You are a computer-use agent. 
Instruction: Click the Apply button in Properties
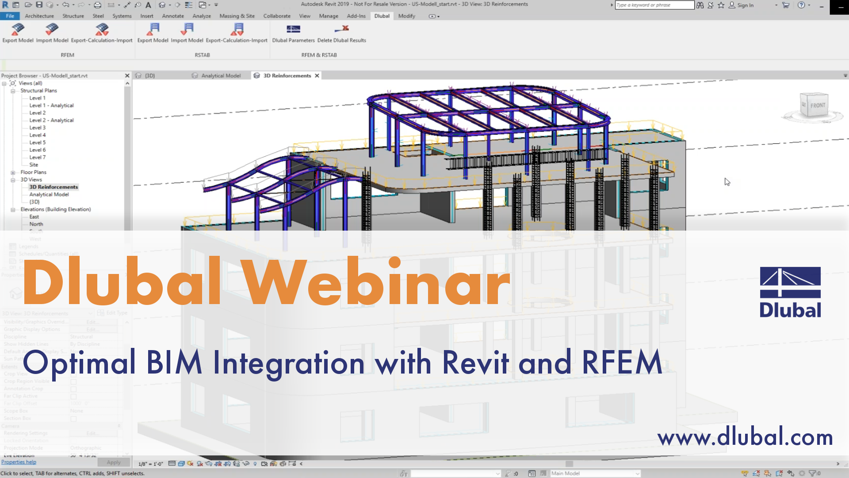113,463
